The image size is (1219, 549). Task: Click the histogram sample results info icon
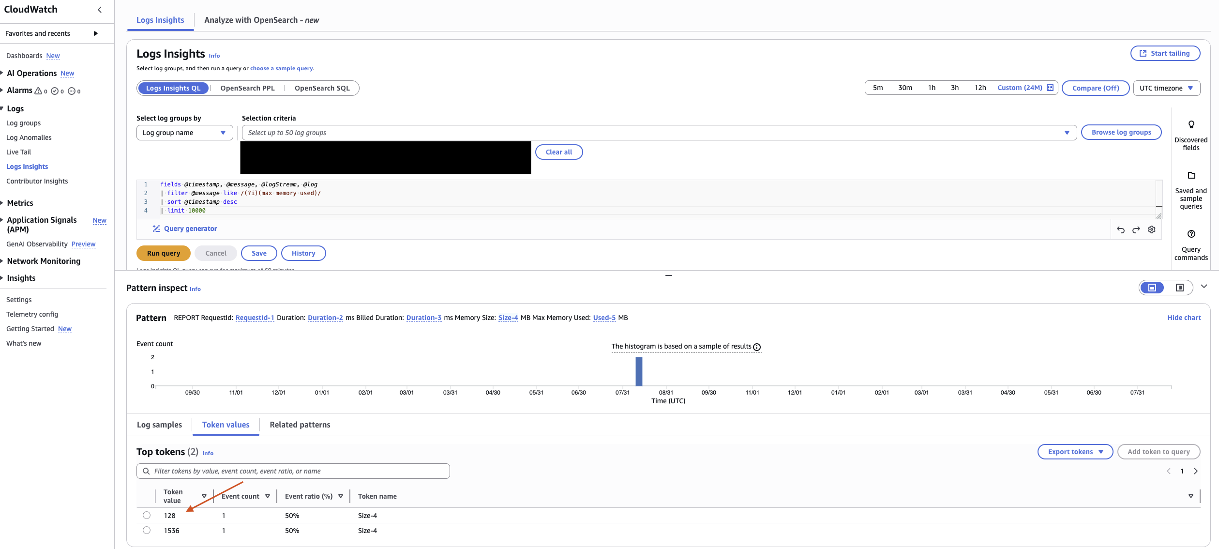[x=756, y=347]
